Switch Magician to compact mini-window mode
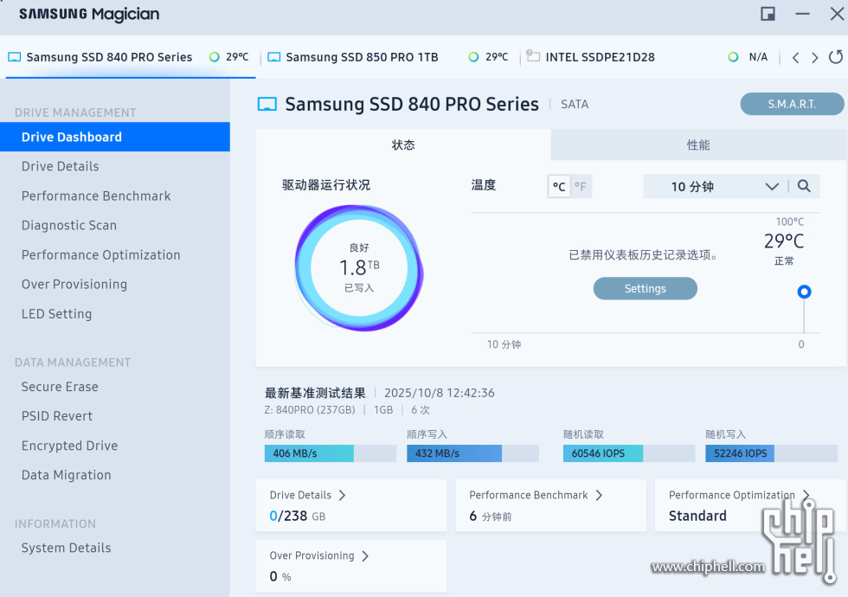The image size is (848, 597). click(768, 14)
